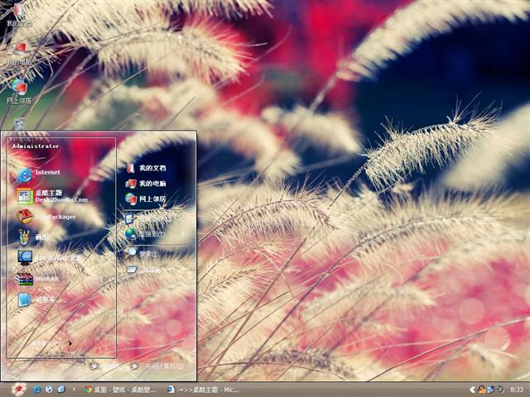This screenshot has width=530, height=397.
Task: Open 搜索 search entry in Start menu
Action: [x=142, y=254]
